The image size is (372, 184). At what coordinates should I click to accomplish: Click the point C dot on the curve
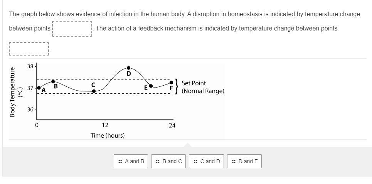(x=94, y=91)
